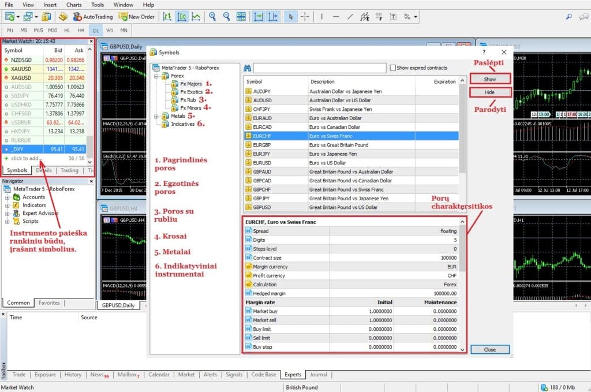Viewport: 591px width, 392px height.
Task: Select the cursor arrow tool
Action: point(291,17)
